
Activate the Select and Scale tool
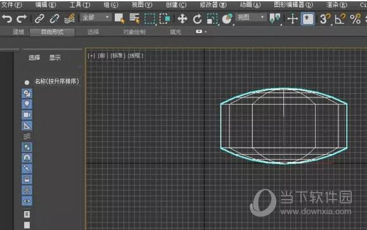pos(212,19)
